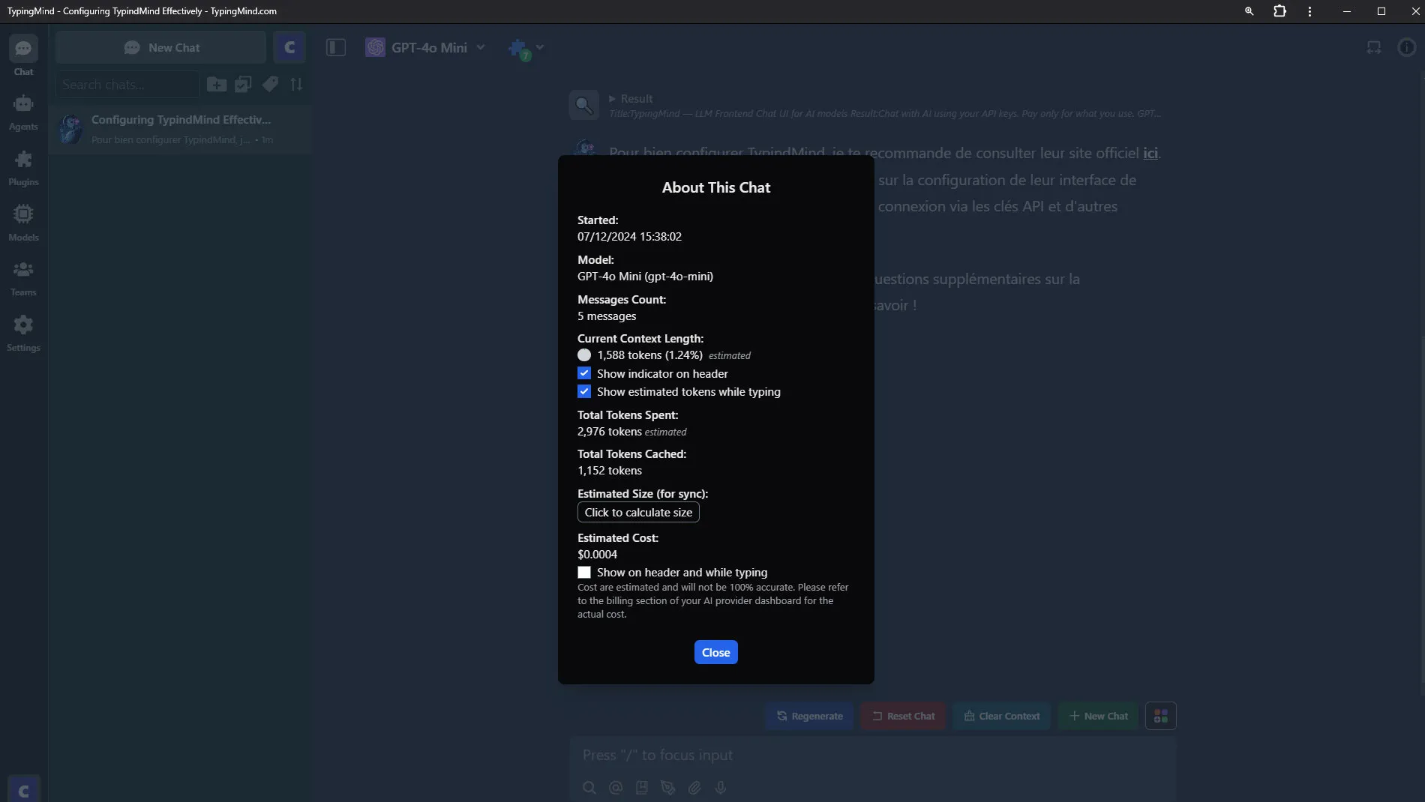
Task: Open the GPT-4o Mini model dropdown
Action: pyautogui.click(x=425, y=47)
